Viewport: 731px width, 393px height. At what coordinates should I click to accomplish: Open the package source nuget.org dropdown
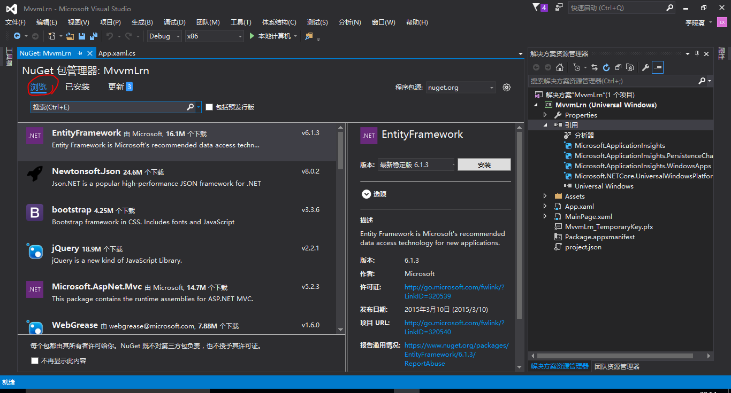tap(461, 88)
